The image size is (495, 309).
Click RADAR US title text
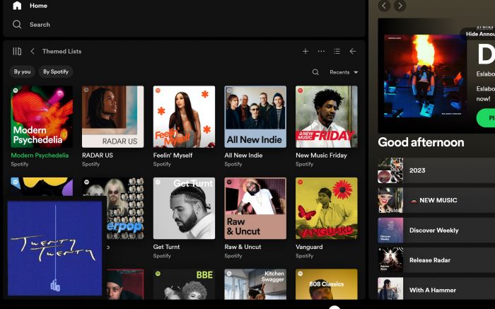coord(98,156)
